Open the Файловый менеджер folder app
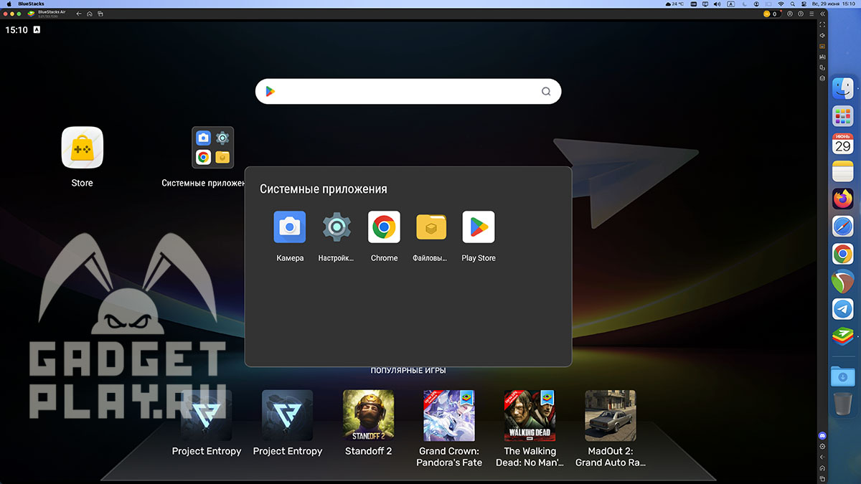 pos(431,227)
